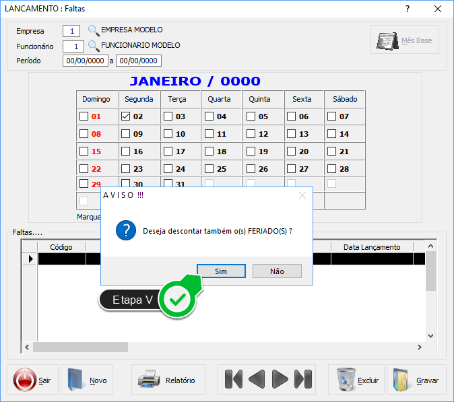Click the Faltas grid down scroll arrow
Image resolution: width=454 pixels, height=402 pixels.
pos(431,336)
